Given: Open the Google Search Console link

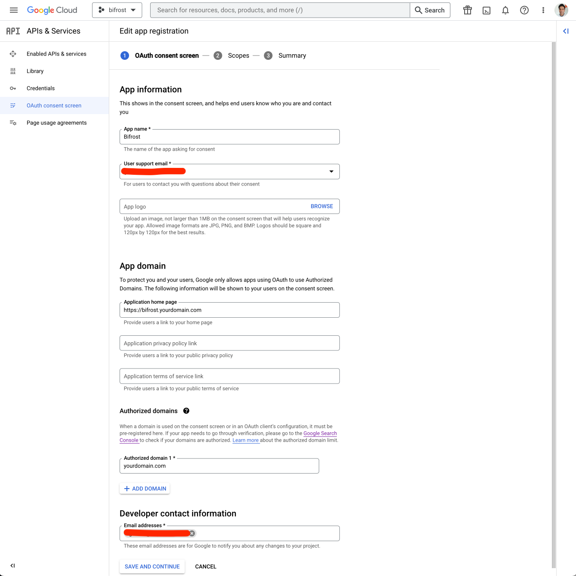Looking at the screenshot, I should (x=320, y=434).
